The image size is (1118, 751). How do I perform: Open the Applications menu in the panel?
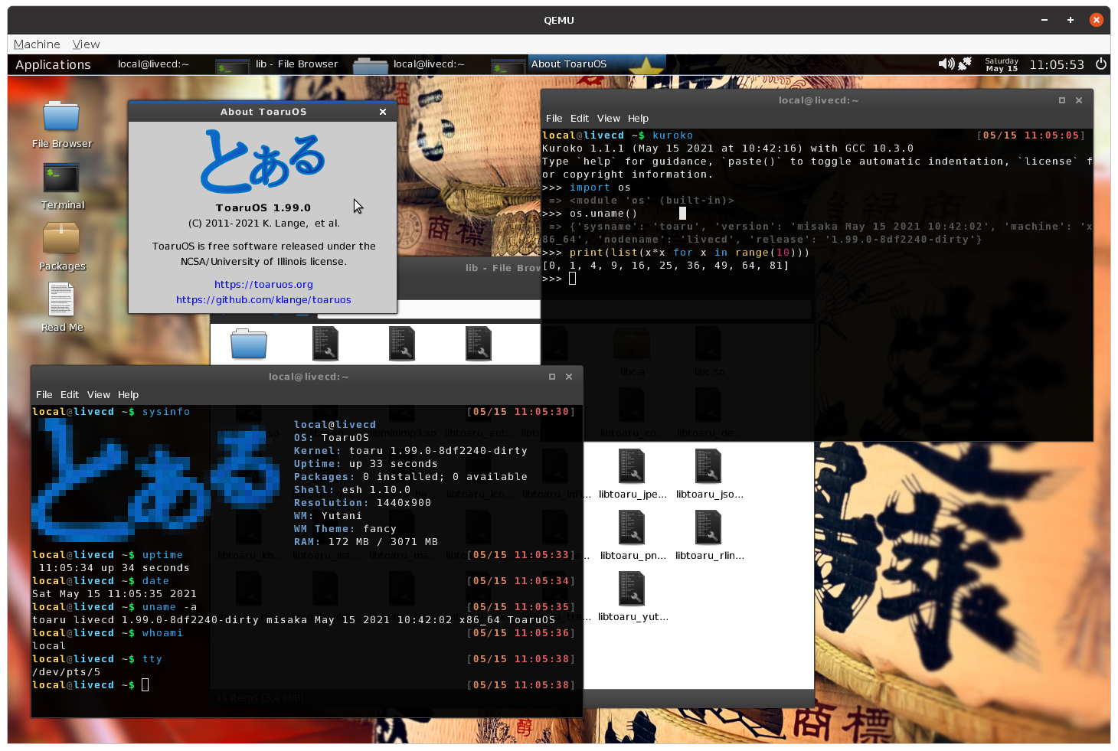point(53,65)
